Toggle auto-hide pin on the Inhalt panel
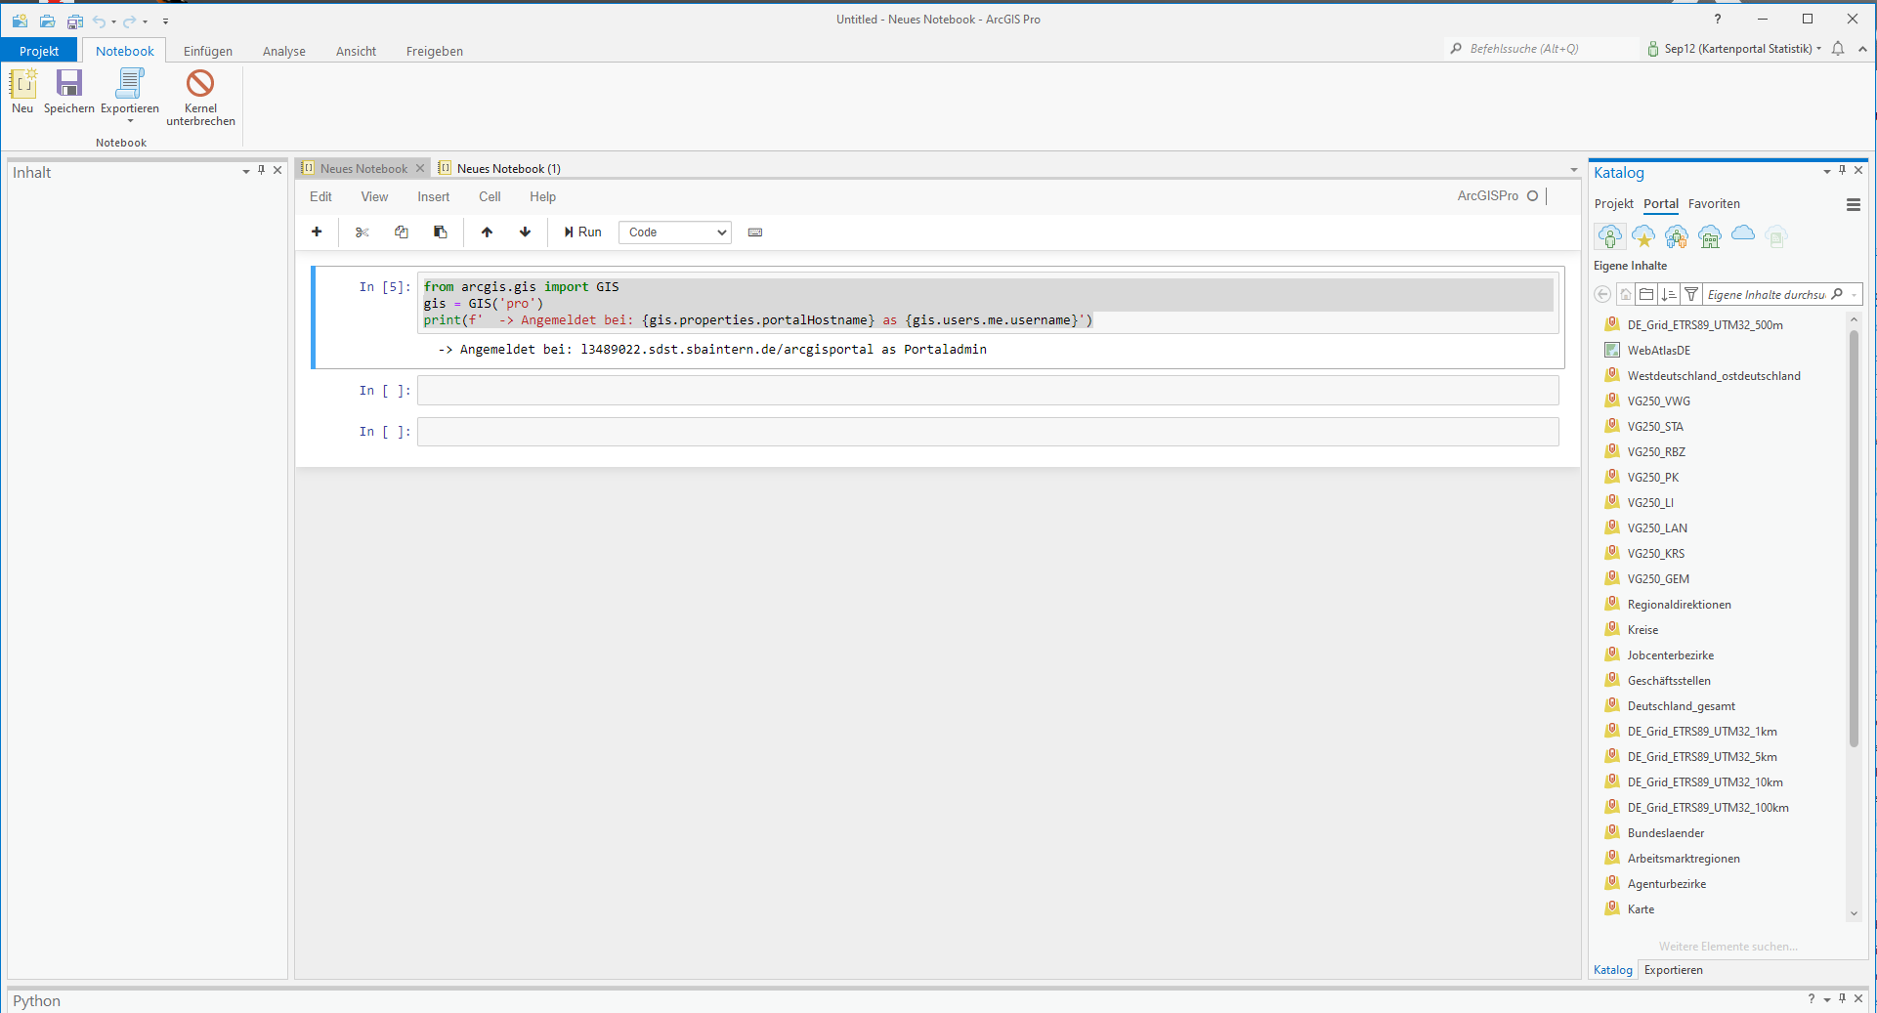This screenshot has width=1877, height=1013. [x=260, y=170]
